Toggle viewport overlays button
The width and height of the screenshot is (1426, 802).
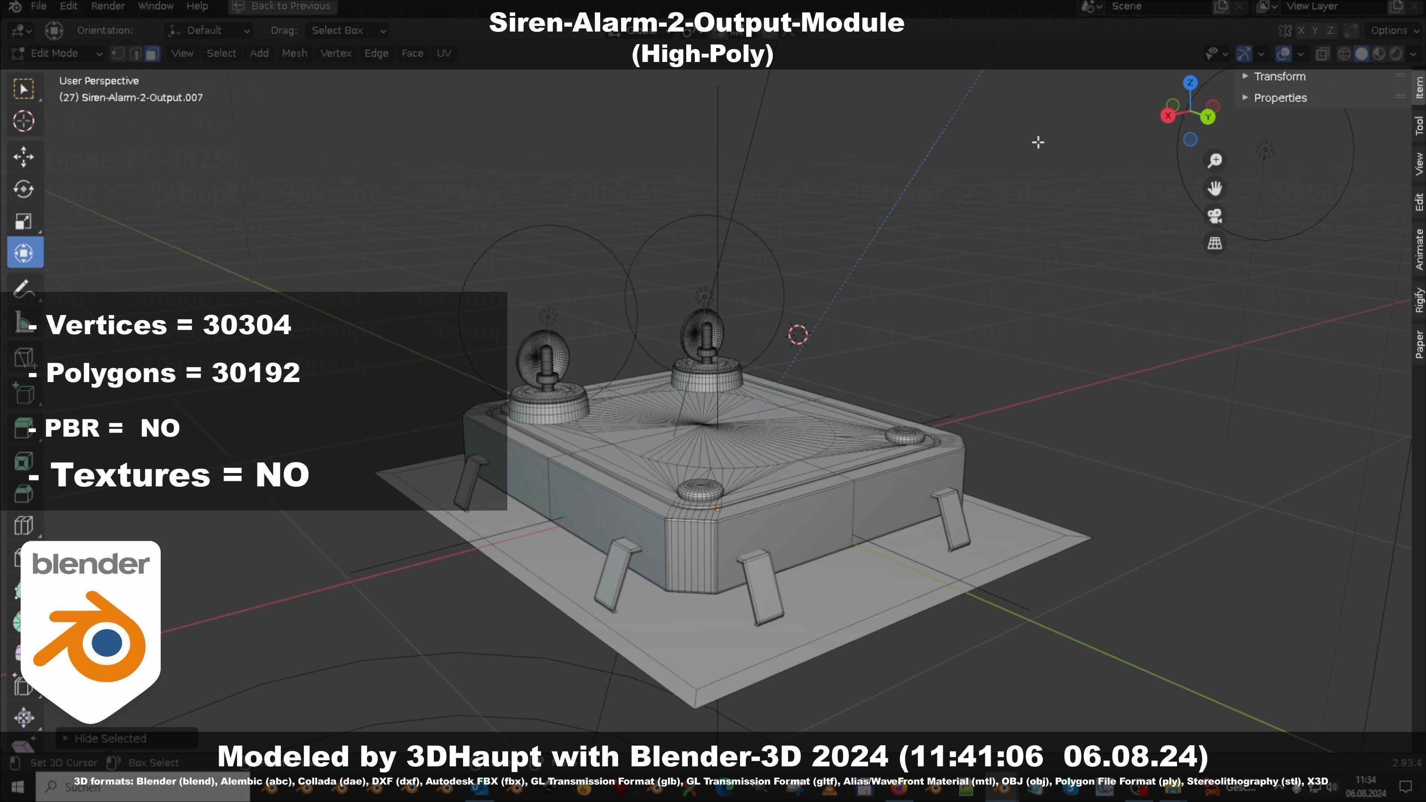pos(1283,54)
